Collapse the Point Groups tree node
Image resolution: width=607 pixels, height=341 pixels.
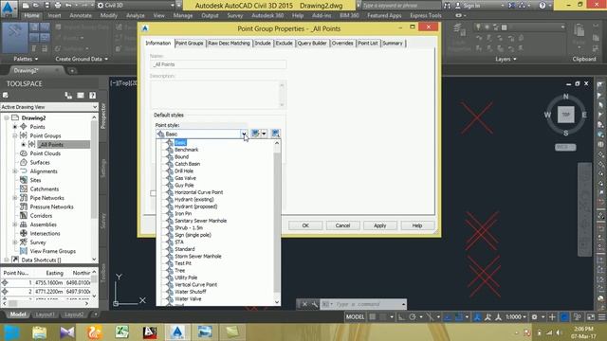(15, 135)
